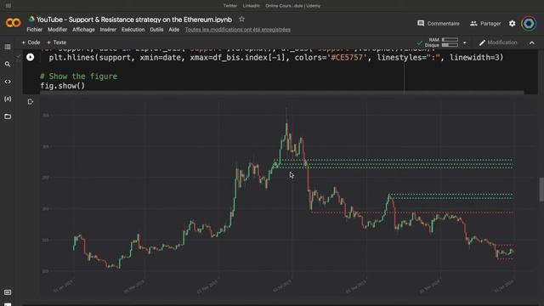Open the user account avatar
The width and height of the screenshot is (544, 306).
coord(529,24)
